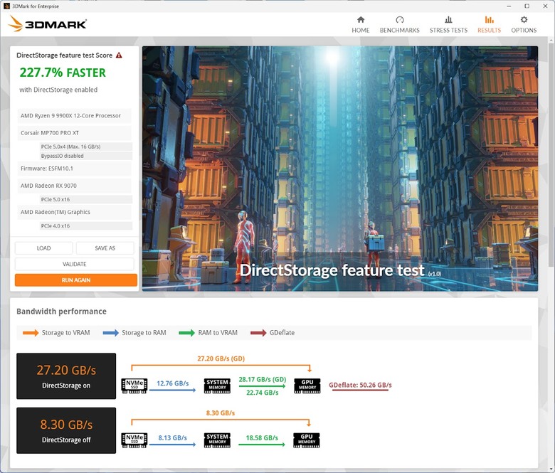Image resolution: width=555 pixels, height=473 pixels.
Task: Click Firmware: ESFM10.1 row
Action: tap(74, 169)
